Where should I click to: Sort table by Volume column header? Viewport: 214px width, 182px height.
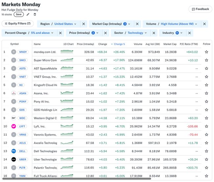pos(138,44)
